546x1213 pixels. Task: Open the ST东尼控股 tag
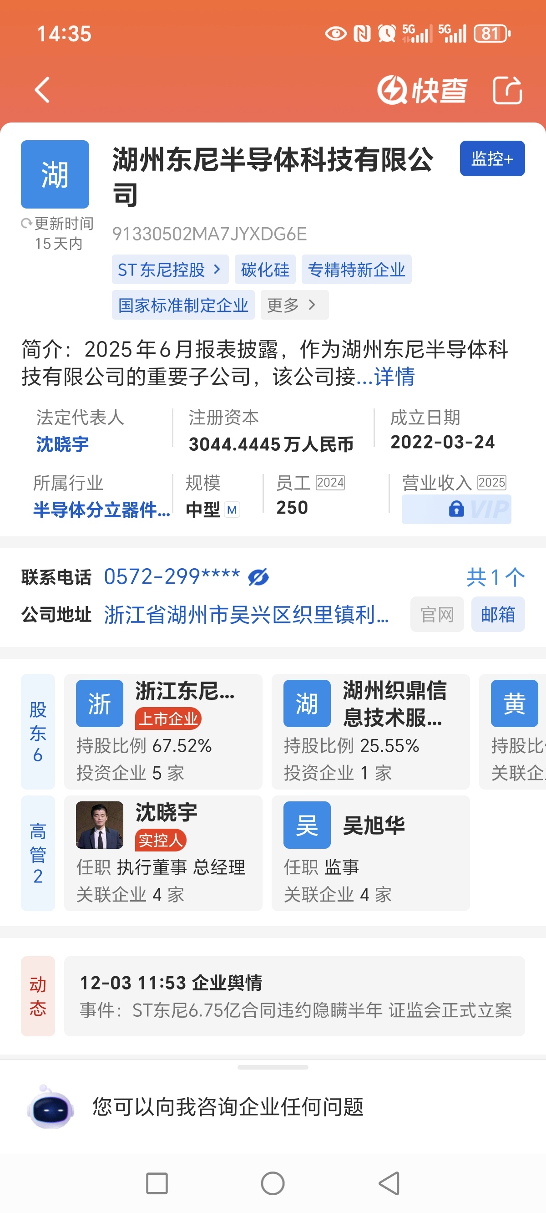click(170, 270)
